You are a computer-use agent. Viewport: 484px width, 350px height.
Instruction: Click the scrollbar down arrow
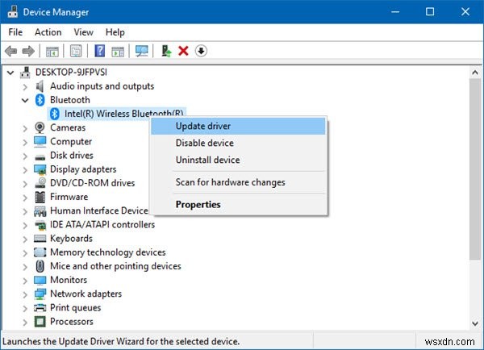pos(475,323)
